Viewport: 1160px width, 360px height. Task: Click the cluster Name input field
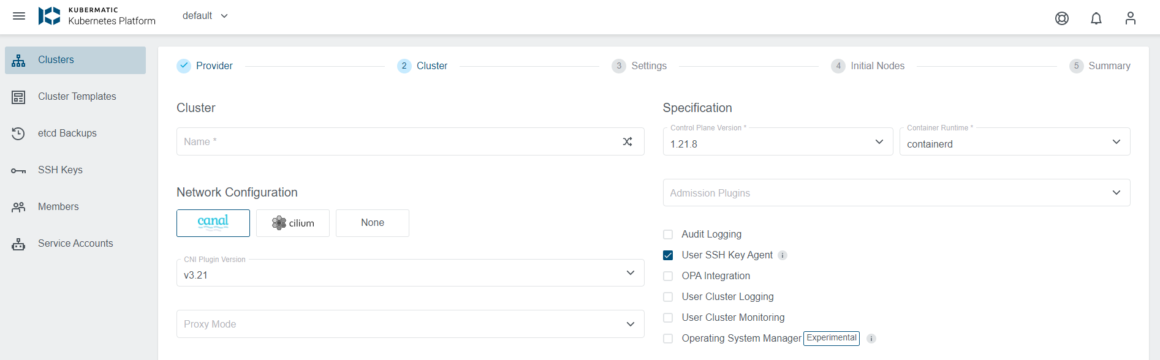[398, 141]
